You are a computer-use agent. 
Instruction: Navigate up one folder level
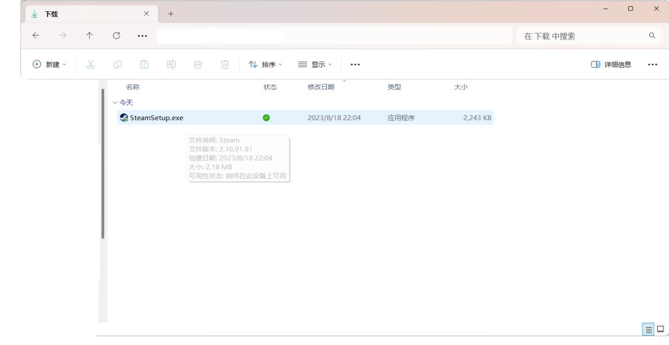[x=89, y=36]
